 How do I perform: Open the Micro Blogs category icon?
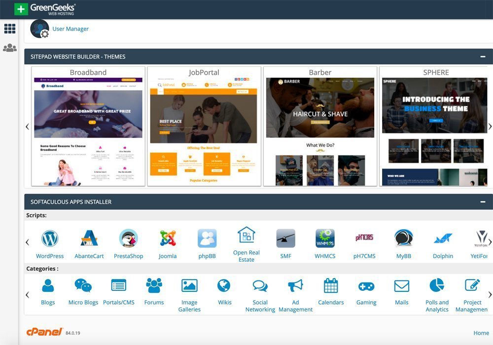pyautogui.click(x=83, y=285)
